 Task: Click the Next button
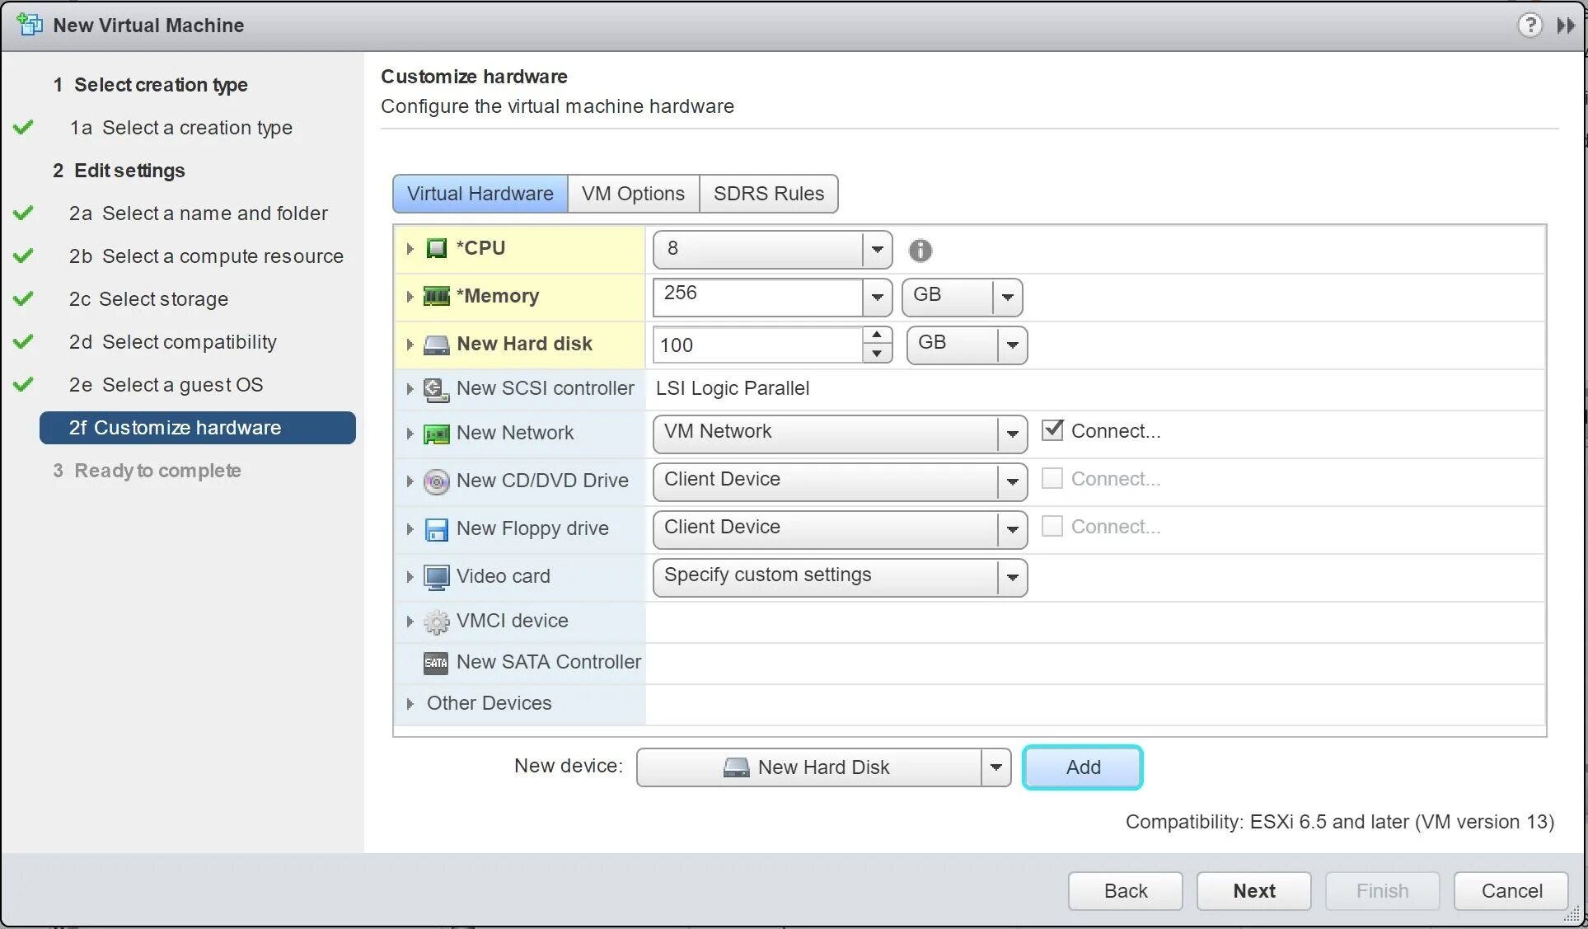click(x=1253, y=891)
